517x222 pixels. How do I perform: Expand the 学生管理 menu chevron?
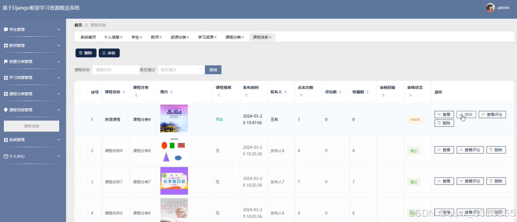click(59, 29)
